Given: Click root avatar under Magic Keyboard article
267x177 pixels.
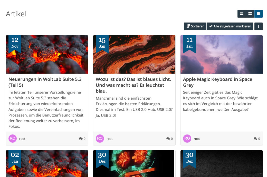Looking at the screenshot, I should click(187, 138).
